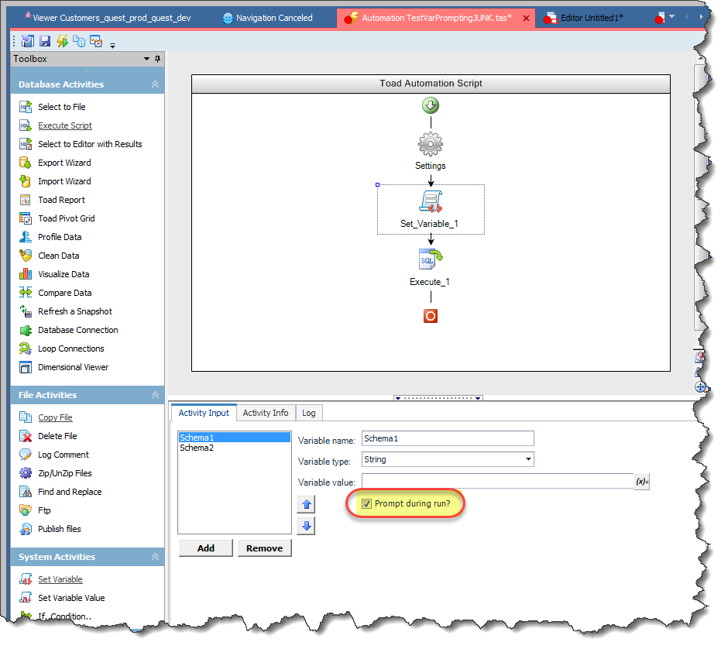Switch to the Log tab

coord(309,413)
